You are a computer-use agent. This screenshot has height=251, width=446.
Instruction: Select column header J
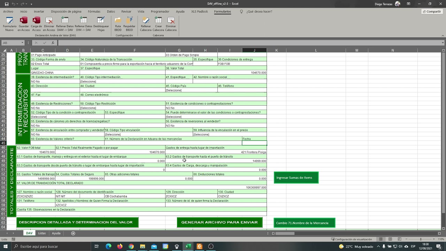pyautogui.click(x=254, y=51)
